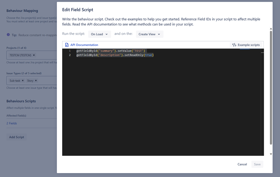Remove the Sub-task issue type chip
280x177 pixels.
22,80
